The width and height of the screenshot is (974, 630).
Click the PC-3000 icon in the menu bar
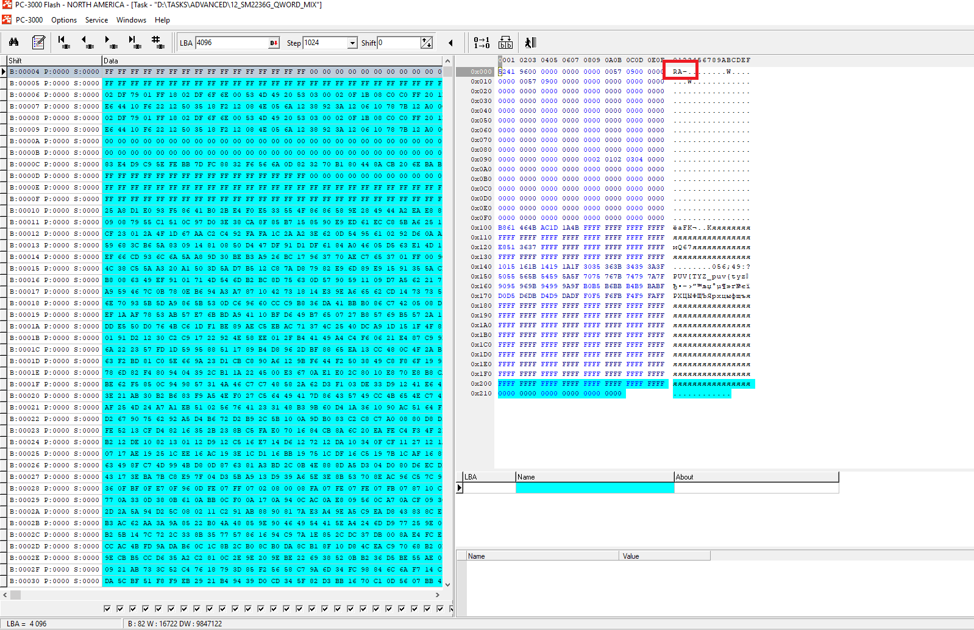click(x=7, y=19)
